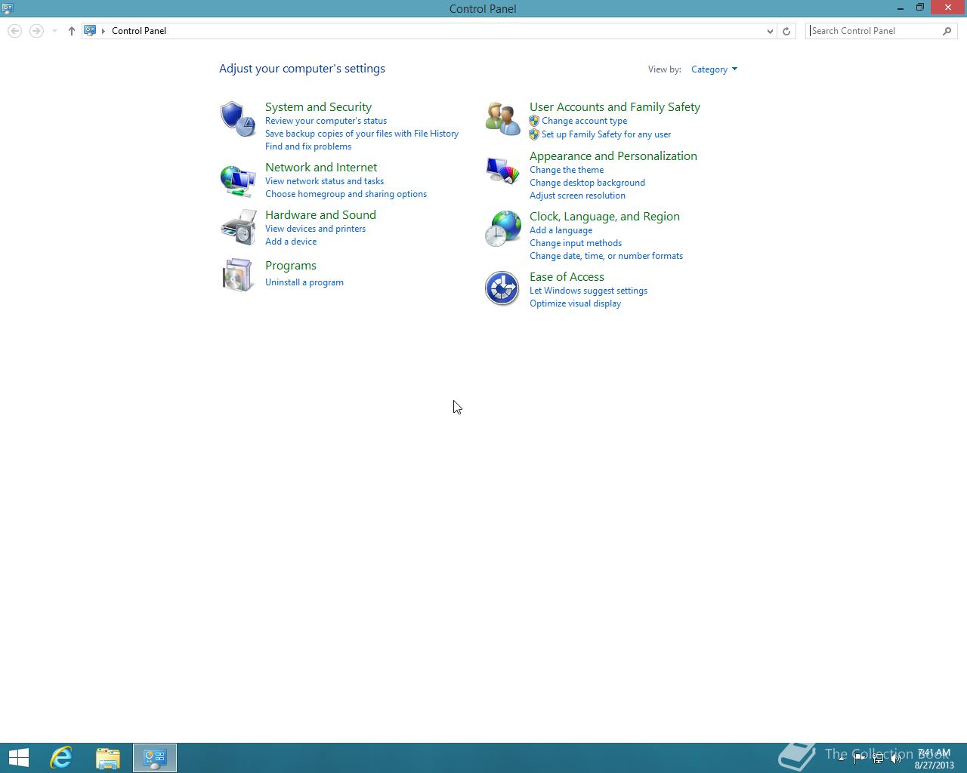
Task: Refresh the Control Panel view
Action: click(x=786, y=31)
